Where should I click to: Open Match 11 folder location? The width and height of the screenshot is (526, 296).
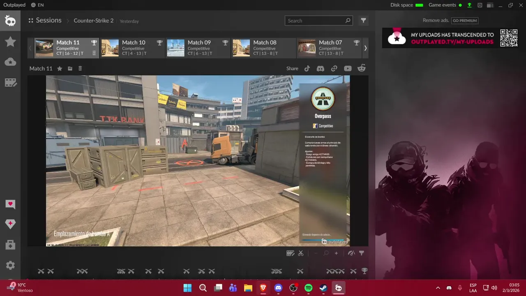pyautogui.click(x=70, y=69)
